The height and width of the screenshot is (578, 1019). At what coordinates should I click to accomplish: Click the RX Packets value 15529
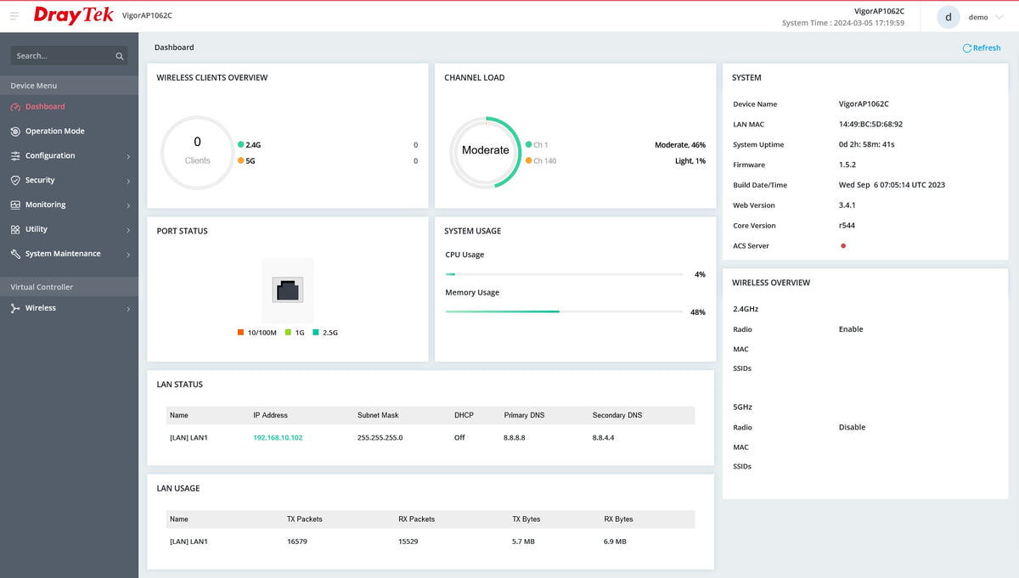point(408,542)
